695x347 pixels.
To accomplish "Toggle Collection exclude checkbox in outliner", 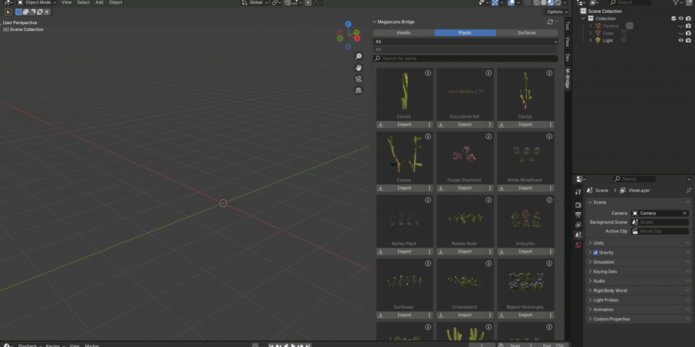I will [x=674, y=19].
